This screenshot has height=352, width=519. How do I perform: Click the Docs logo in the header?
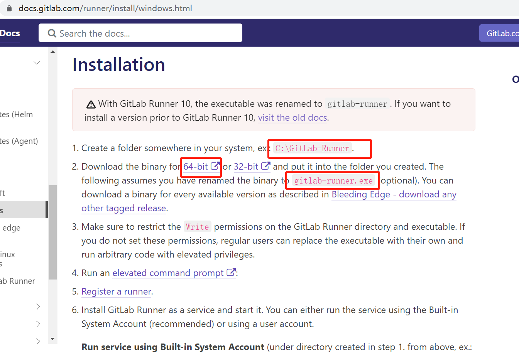coord(10,33)
